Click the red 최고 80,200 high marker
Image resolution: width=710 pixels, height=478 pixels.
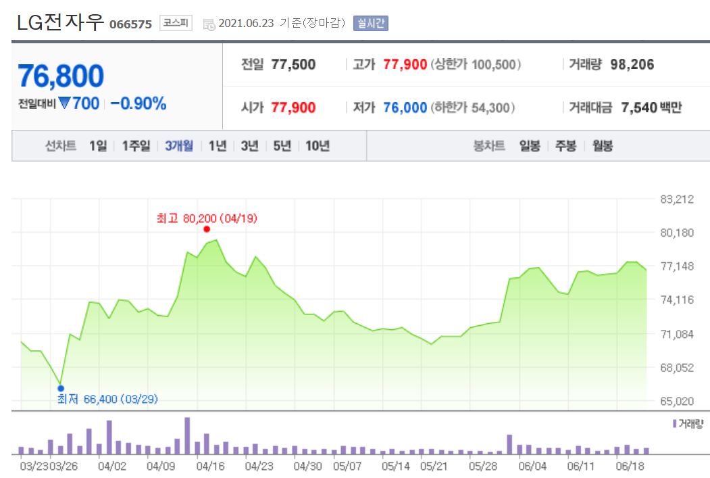click(207, 229)
